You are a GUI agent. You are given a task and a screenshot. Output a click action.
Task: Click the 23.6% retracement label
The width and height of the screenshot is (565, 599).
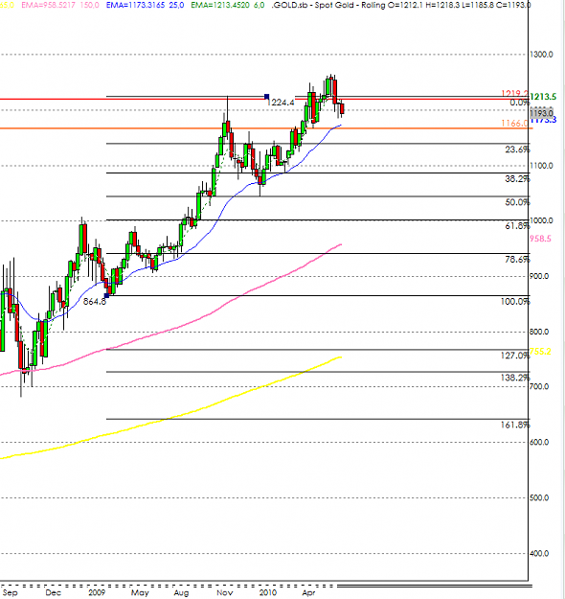tap(517, 150)
